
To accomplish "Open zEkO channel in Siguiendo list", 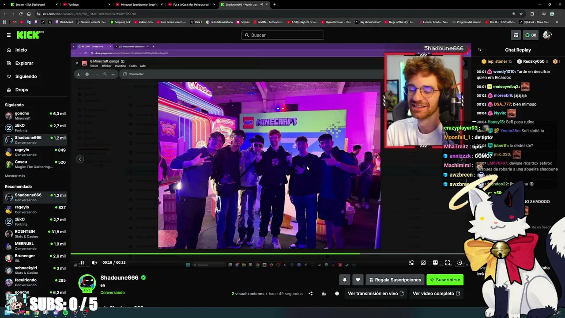I will (x=35, y=128).
